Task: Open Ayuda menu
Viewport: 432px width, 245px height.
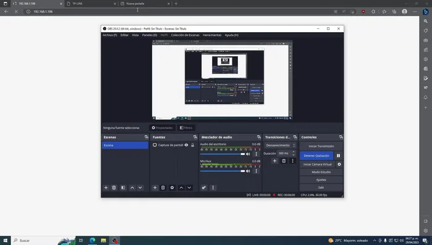Action: (231, 35)
